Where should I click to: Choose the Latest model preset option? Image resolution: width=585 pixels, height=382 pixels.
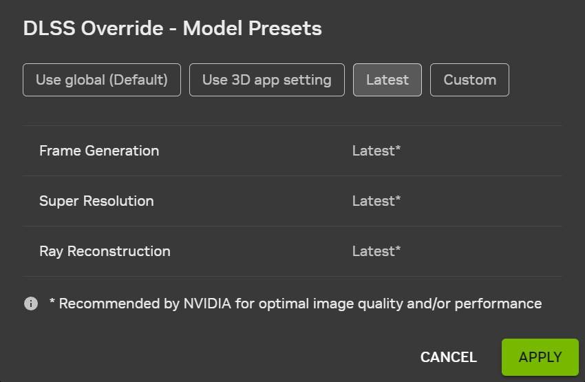387,80
